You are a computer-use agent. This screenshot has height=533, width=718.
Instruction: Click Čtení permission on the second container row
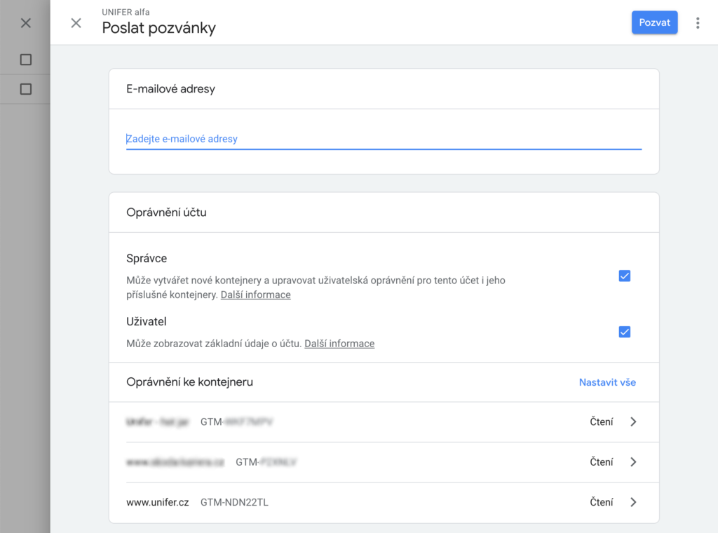601,462
